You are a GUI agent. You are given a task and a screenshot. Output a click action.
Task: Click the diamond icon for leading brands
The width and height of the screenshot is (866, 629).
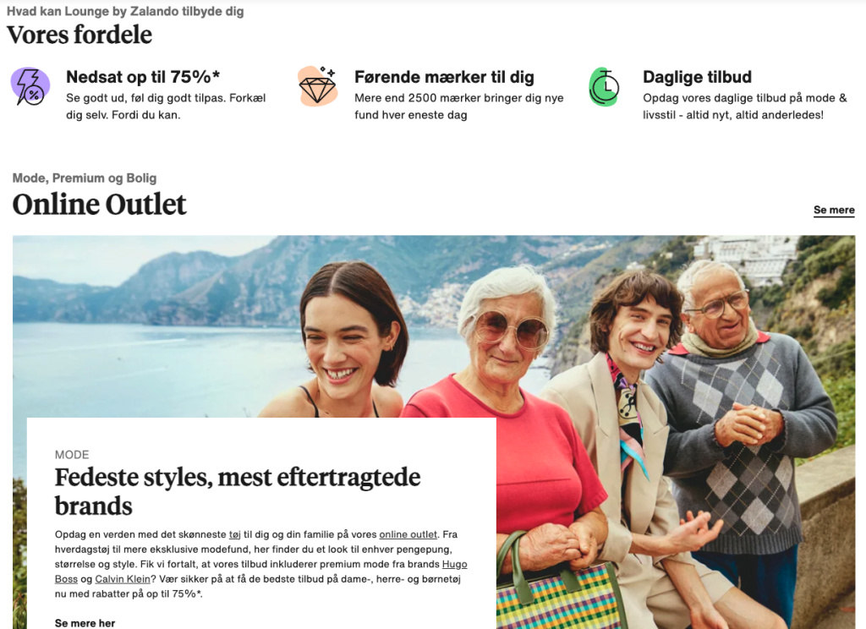(318, 86)
